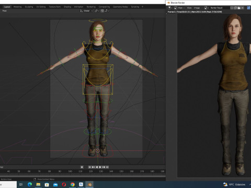Open the Geometry Nodes workspace tab
The width and height of the screenshot is (251, 188).
[x=120, y=7]
